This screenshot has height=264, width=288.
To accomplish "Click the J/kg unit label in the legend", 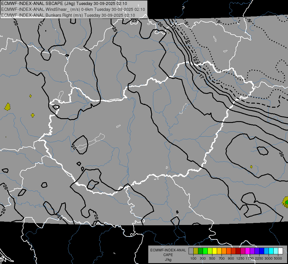I will [x=168, y=260].
